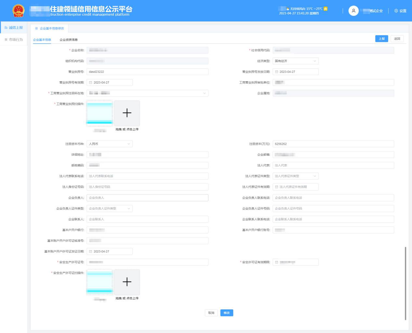Expand the 注册资本币种 dropdown
The image size is (412, 333).
[109, 144]
